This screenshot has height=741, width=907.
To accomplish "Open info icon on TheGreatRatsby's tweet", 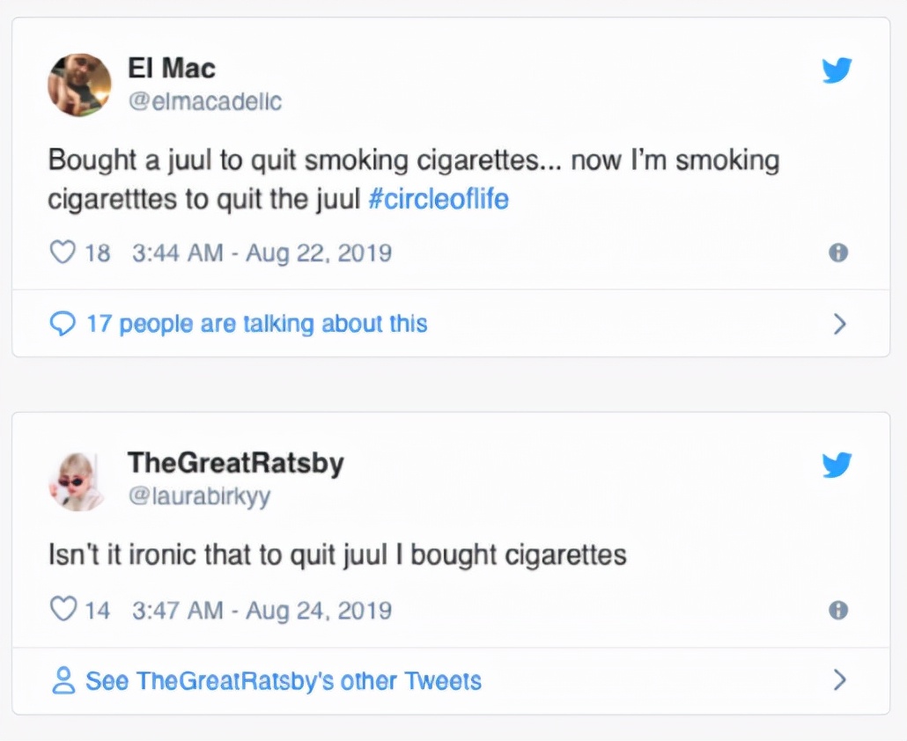I will [838, 610].
